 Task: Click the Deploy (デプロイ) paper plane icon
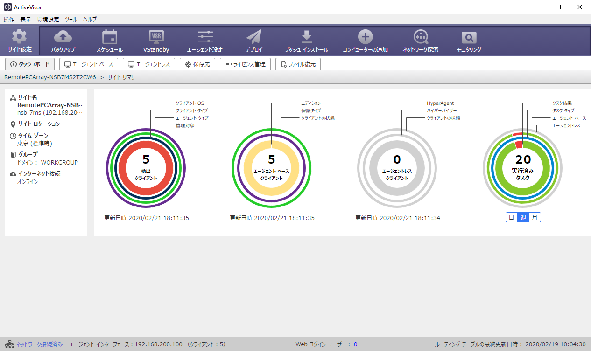pyautogui.click(x=254, y=37)
